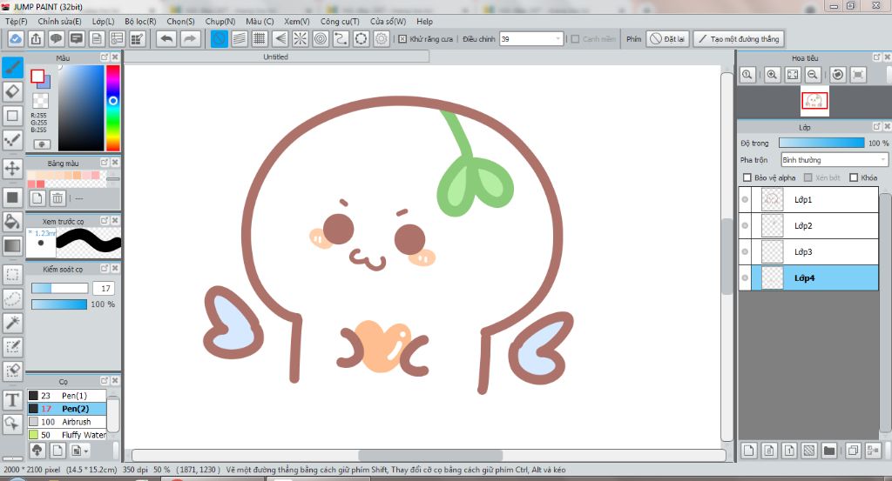Click the export/share icon in toolbar
This screenshot has width=892, height=481.
tap(36, 38)
